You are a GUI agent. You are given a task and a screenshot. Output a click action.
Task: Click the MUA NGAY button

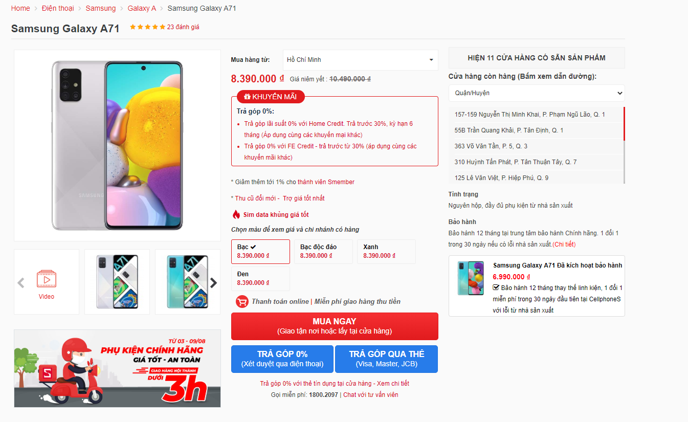coord(335,326)
